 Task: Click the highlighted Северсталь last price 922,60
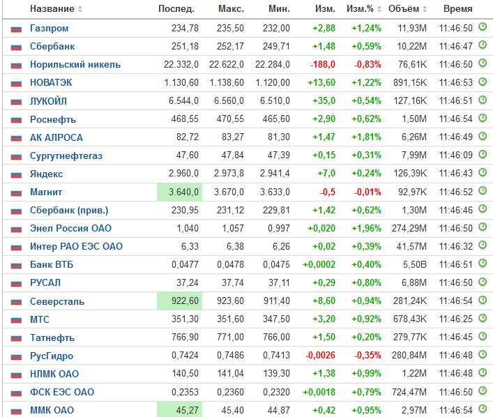(x=179, y=301)
